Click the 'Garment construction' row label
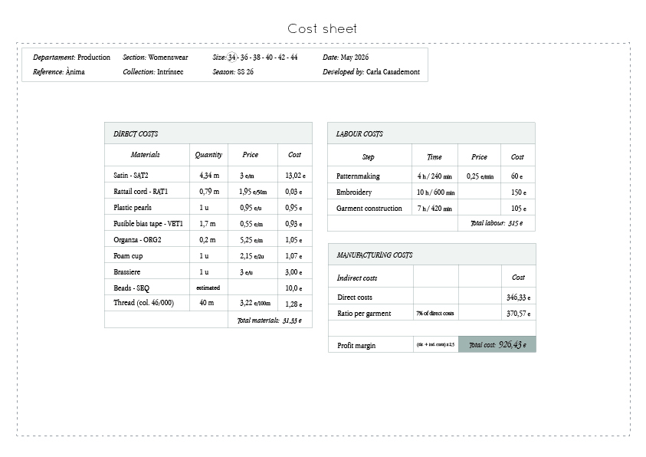Screen dimensions: 646x457 [369, 208]
